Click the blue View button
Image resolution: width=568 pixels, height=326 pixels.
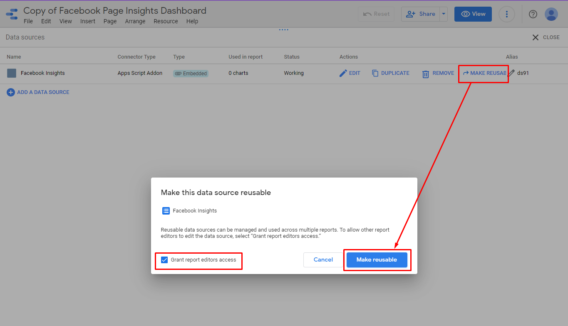[473, 14]
